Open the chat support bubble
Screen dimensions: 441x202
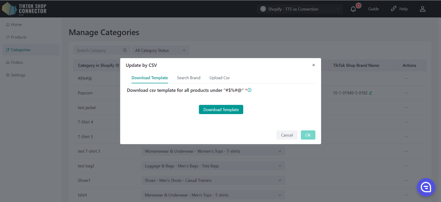tap(426, 187)
